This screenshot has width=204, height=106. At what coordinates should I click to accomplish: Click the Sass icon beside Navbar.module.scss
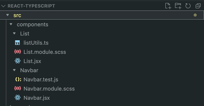[18, 89]
